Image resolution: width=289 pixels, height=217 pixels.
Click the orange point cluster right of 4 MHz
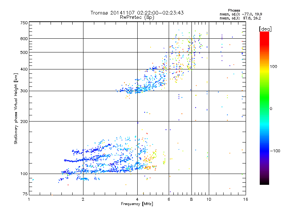pos(149,158)
